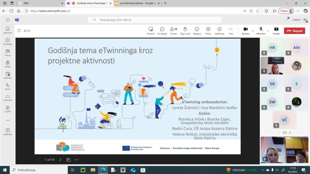Show next page of participants
The height and width of the screenshot is (174, 310).
point(290,133)
